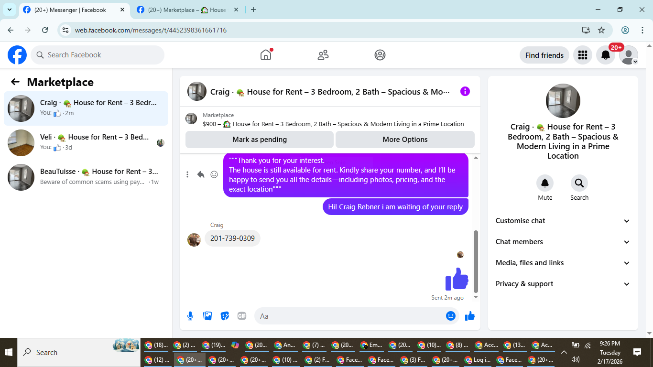The width and height of the screenshot is (653, 367).
Task: Open Chrome profile icon
Action: [x=625, y=30]
